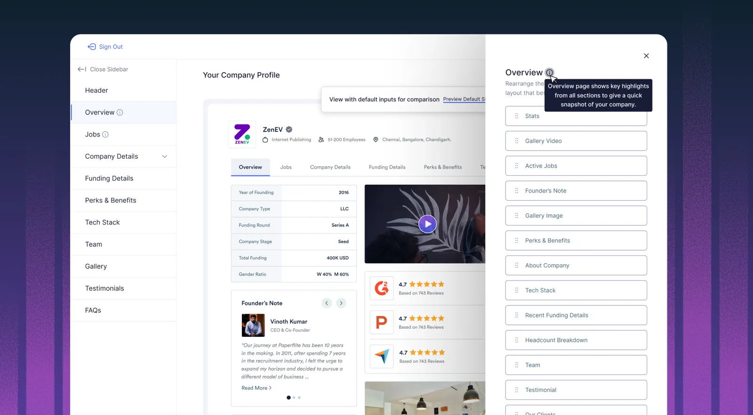Open the Perks & Benefits profile tab
The image size is (753, 415).
[443, 167]
